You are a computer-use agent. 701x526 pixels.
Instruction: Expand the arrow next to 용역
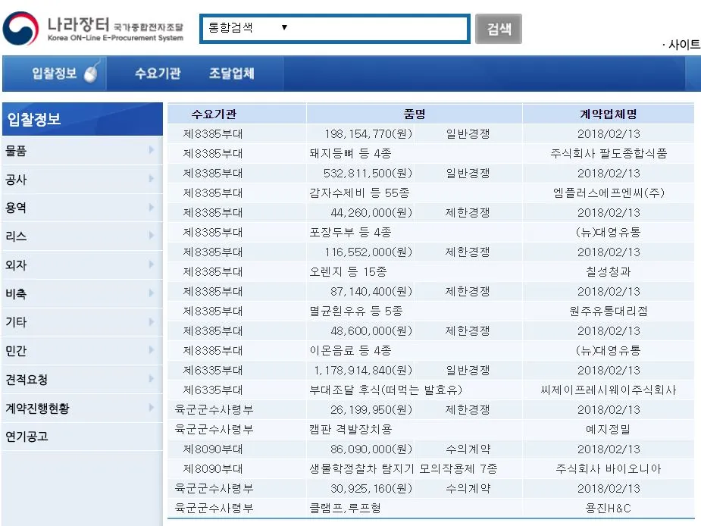coord(151,207)
